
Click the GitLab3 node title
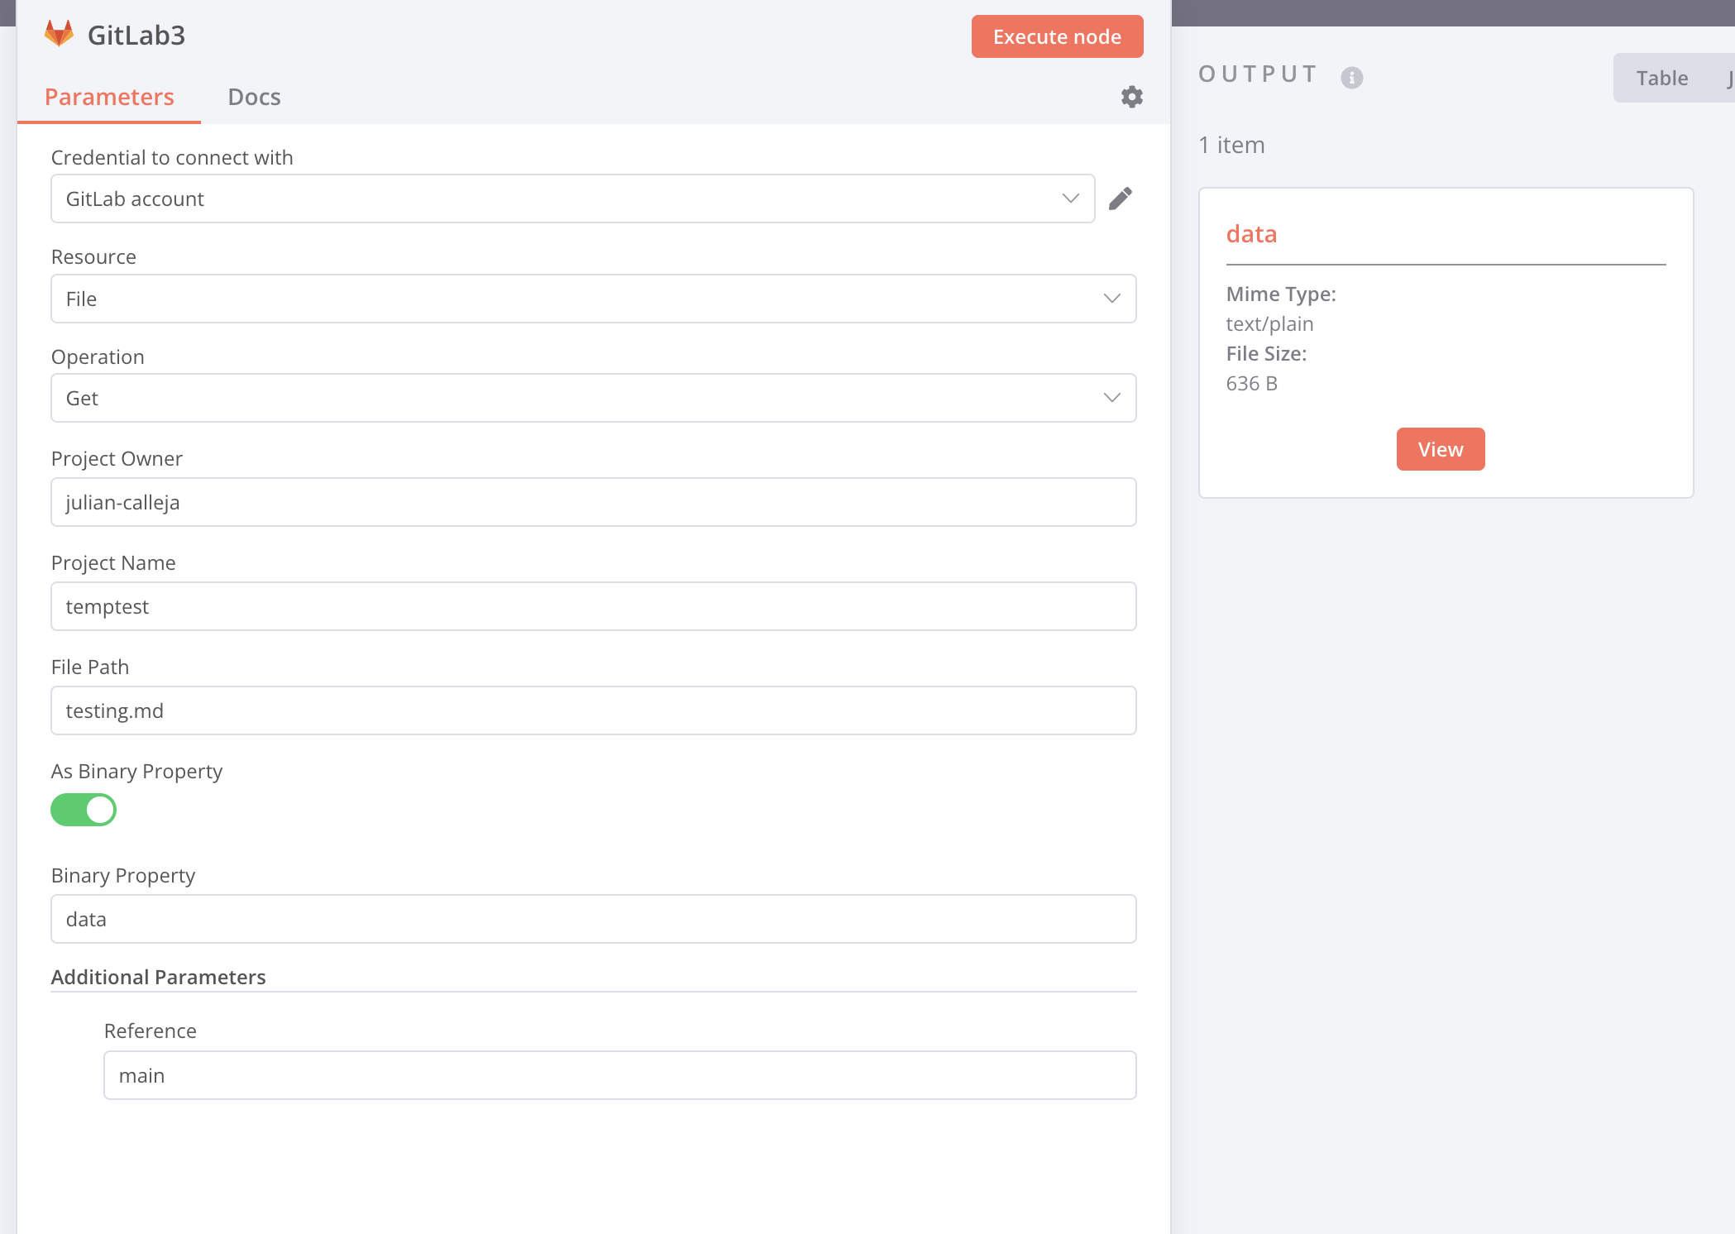pyautogui.click(x=136, y=36)
